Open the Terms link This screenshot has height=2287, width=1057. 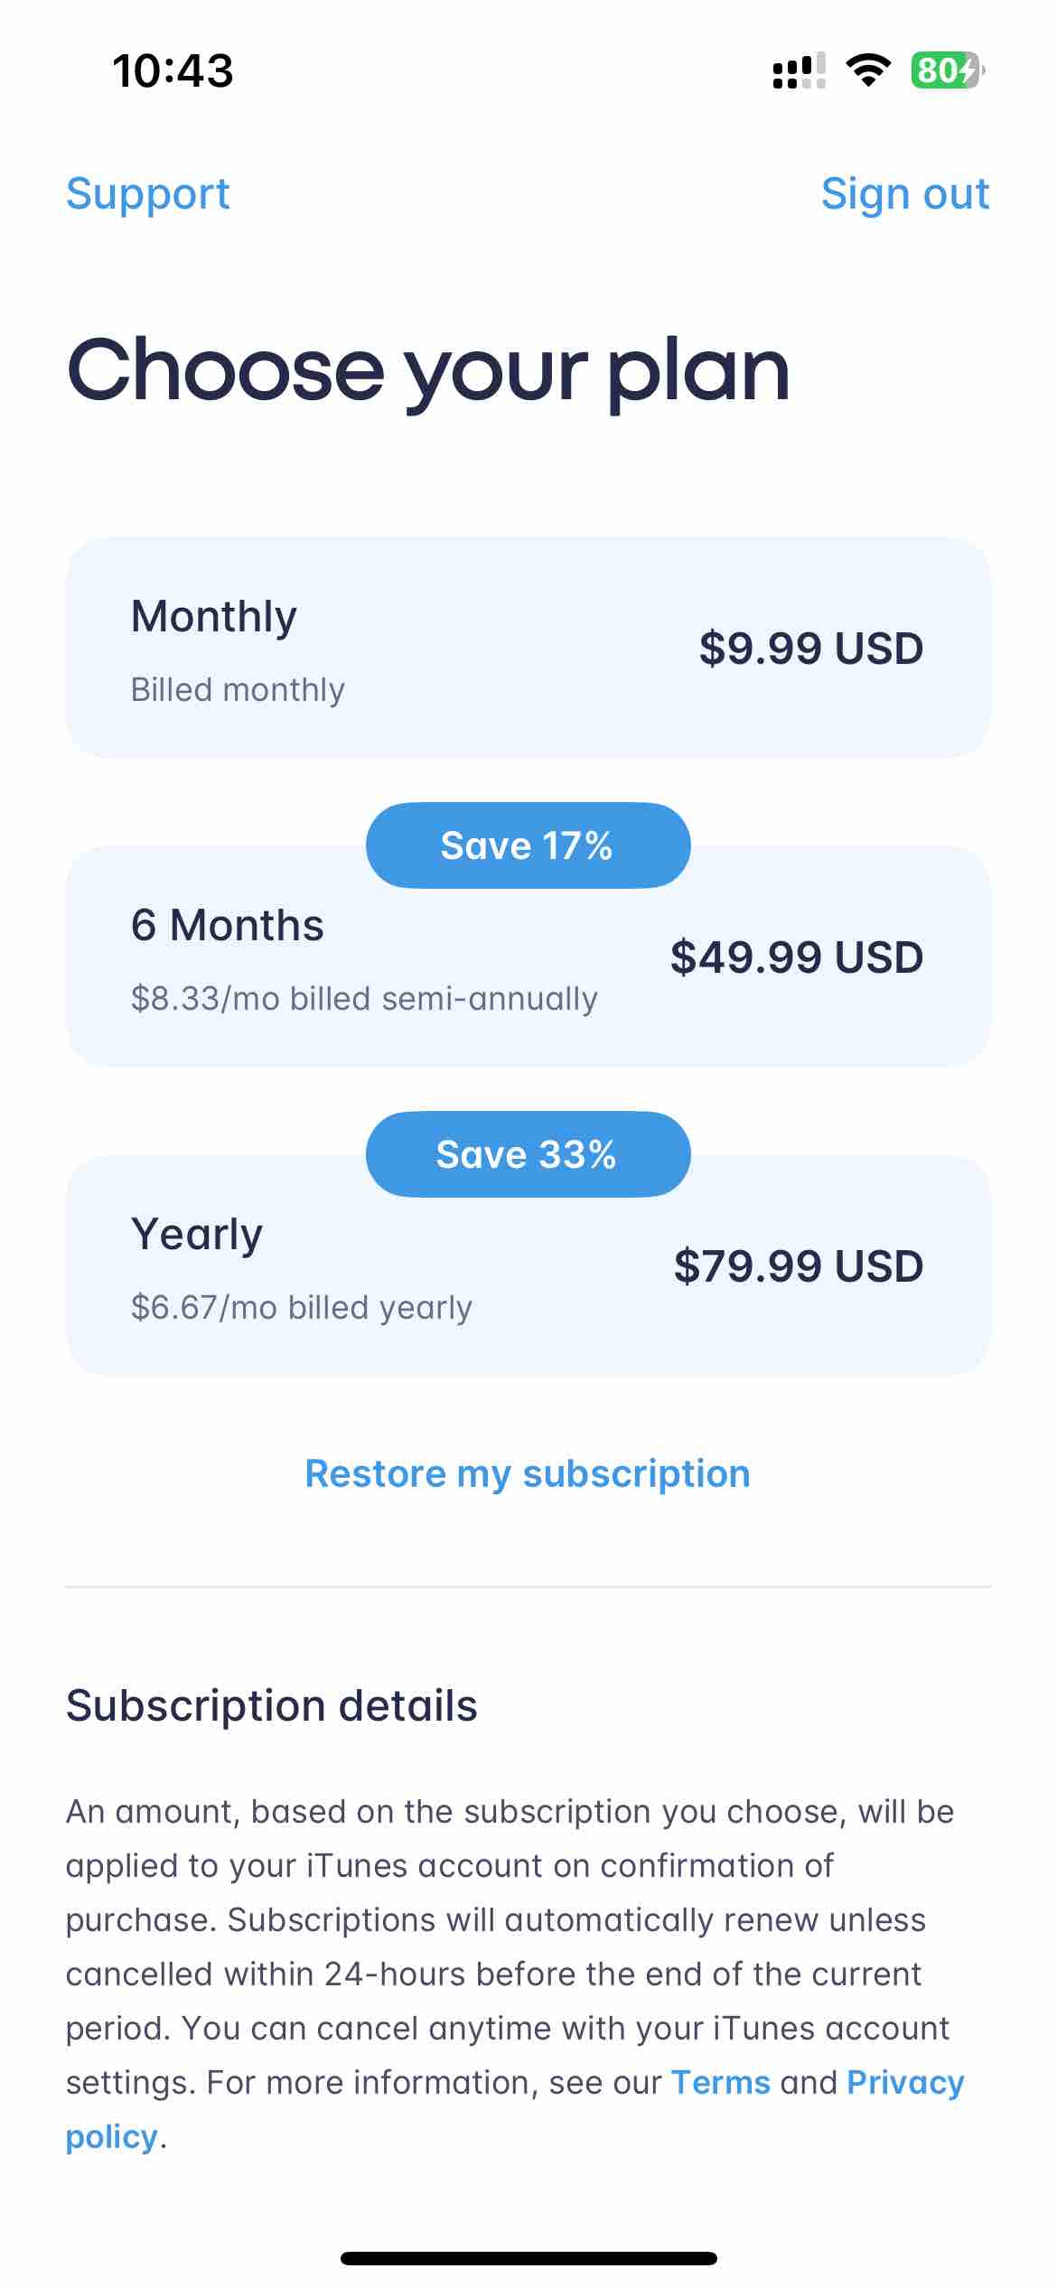pos(720,2083)
